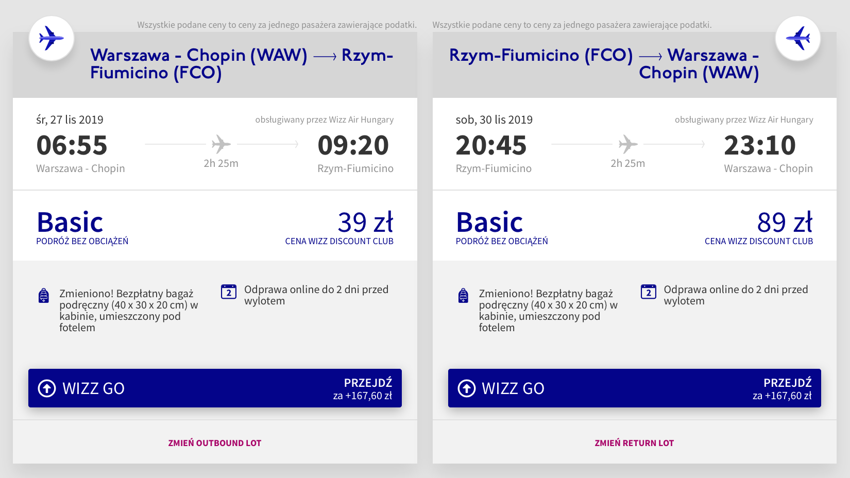Click the return flight airplane badge icon
Image resolution: width=850 pixels, height=478 pixels.
click(x=798, y=38)
